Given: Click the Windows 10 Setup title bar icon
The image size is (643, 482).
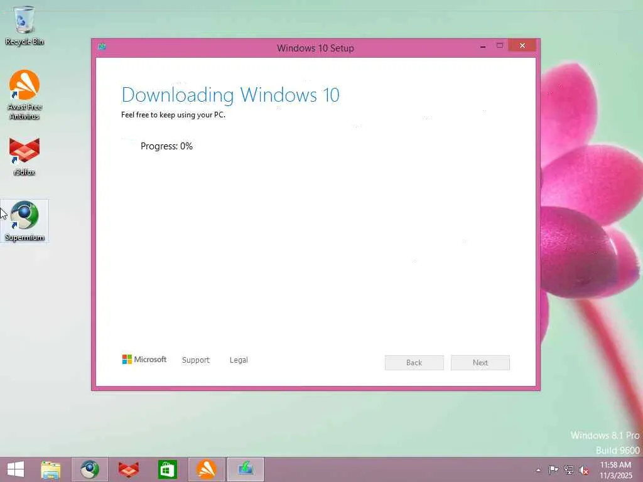Looking at the screenshot, I should click(x=102, y=46).
